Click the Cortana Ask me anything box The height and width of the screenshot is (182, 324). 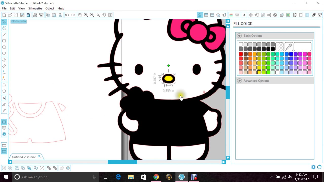tap(55, 177)
